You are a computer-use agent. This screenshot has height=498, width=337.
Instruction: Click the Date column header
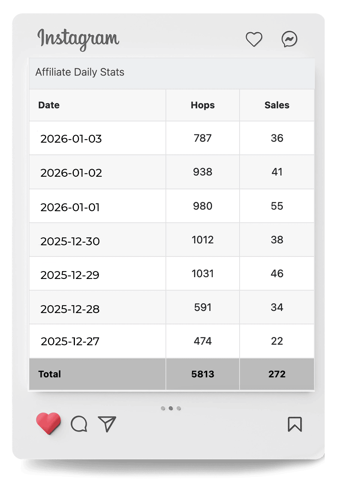click(x=49, y=105)
